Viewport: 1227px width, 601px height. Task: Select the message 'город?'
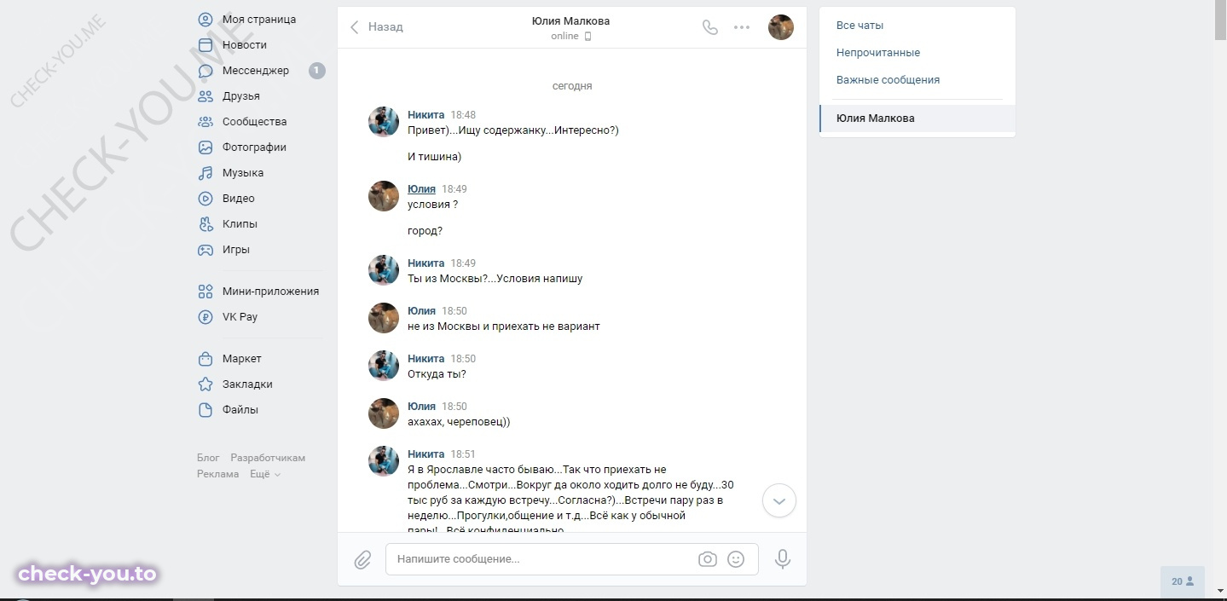pyautogui.click(x=425, y=231)
